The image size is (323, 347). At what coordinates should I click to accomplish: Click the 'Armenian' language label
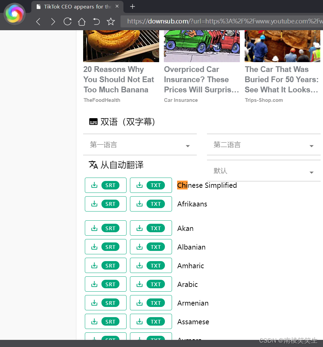click(193, 303)
